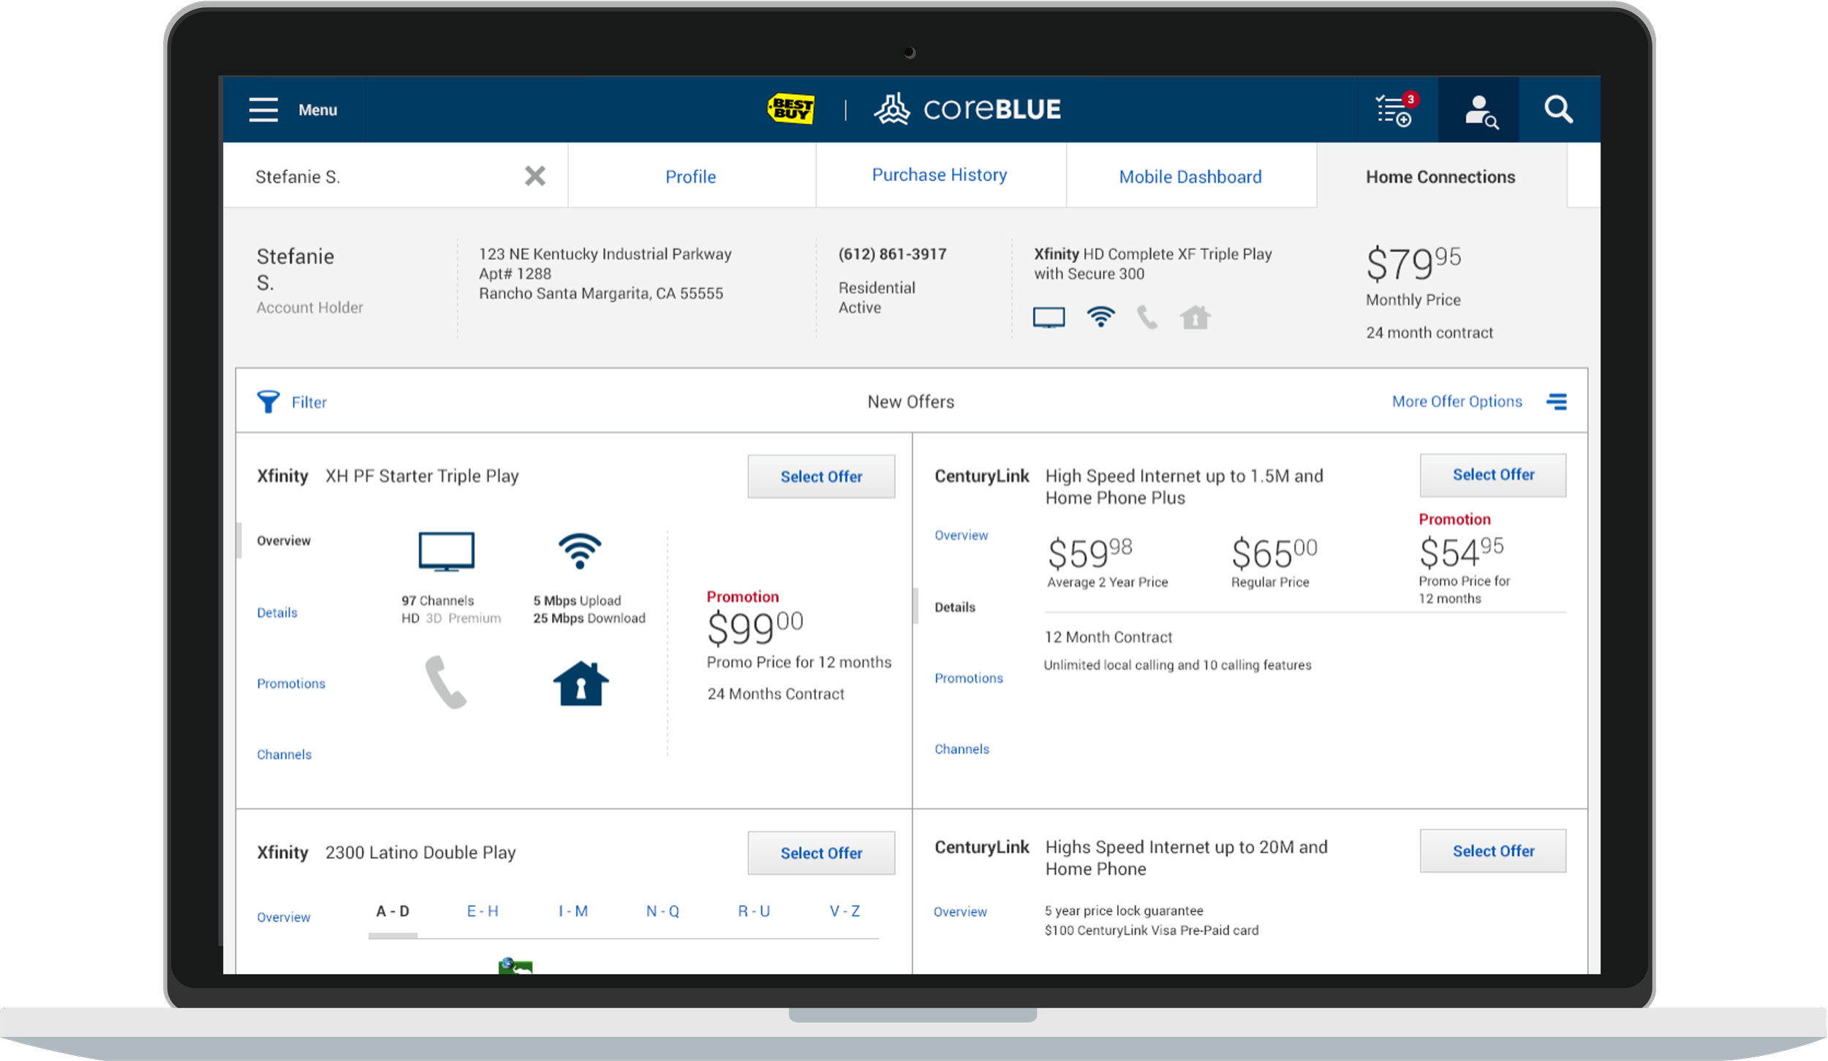Open Overview of CenturyLink 1.5M offer
The height and width of the screenshot is (1061, 1828).
[961, 535]
